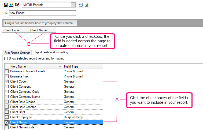Click the Title input field
Image resolution: width=203 pixels, height=130 pixels.
[42, 13]
